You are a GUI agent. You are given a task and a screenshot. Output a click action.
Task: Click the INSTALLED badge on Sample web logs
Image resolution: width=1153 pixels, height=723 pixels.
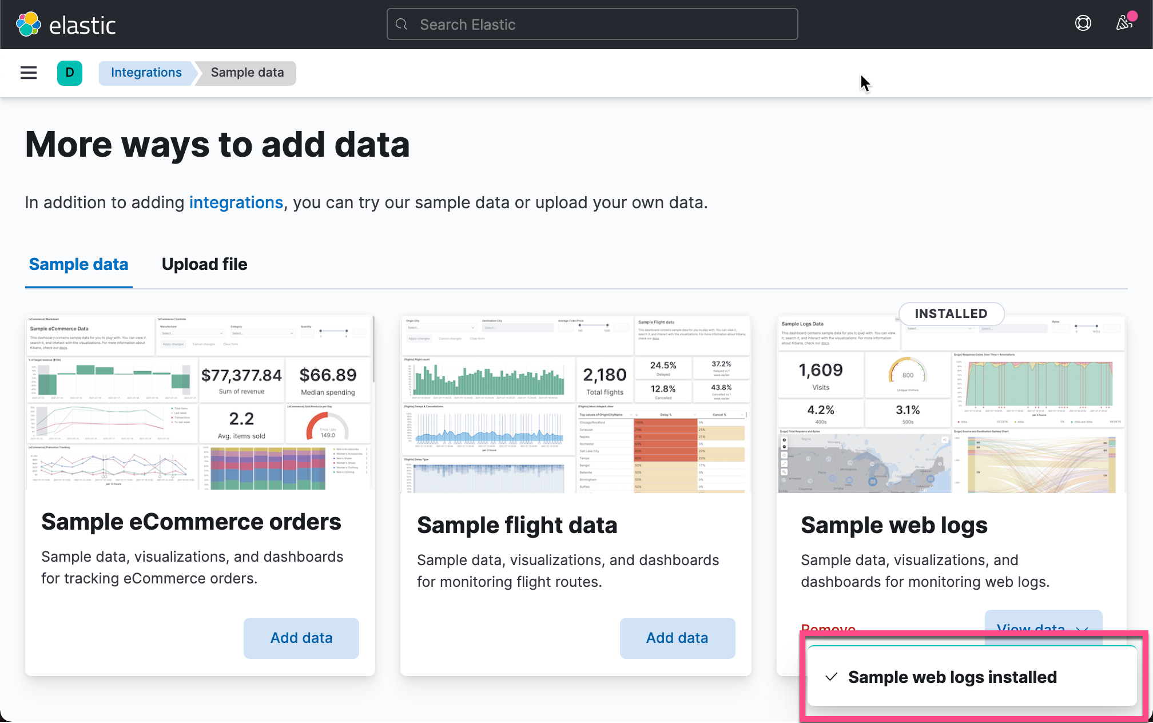coord(951,313)
